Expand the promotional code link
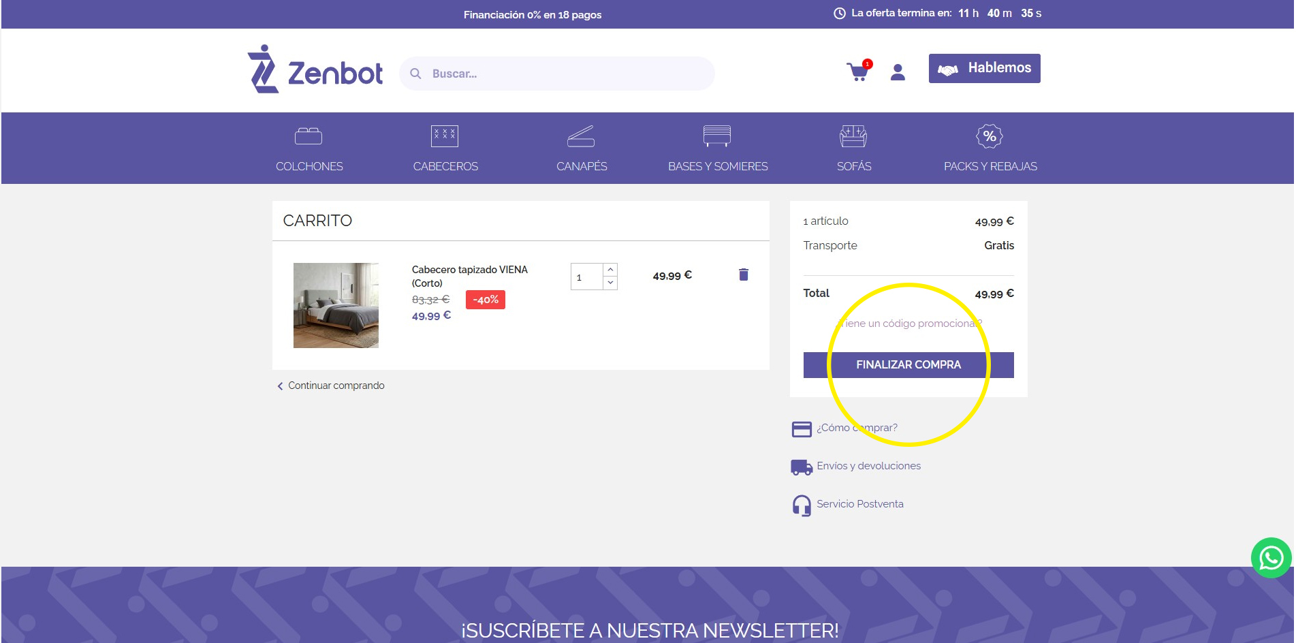Viewport: 1296px width, 643px height. coord(908,324)
